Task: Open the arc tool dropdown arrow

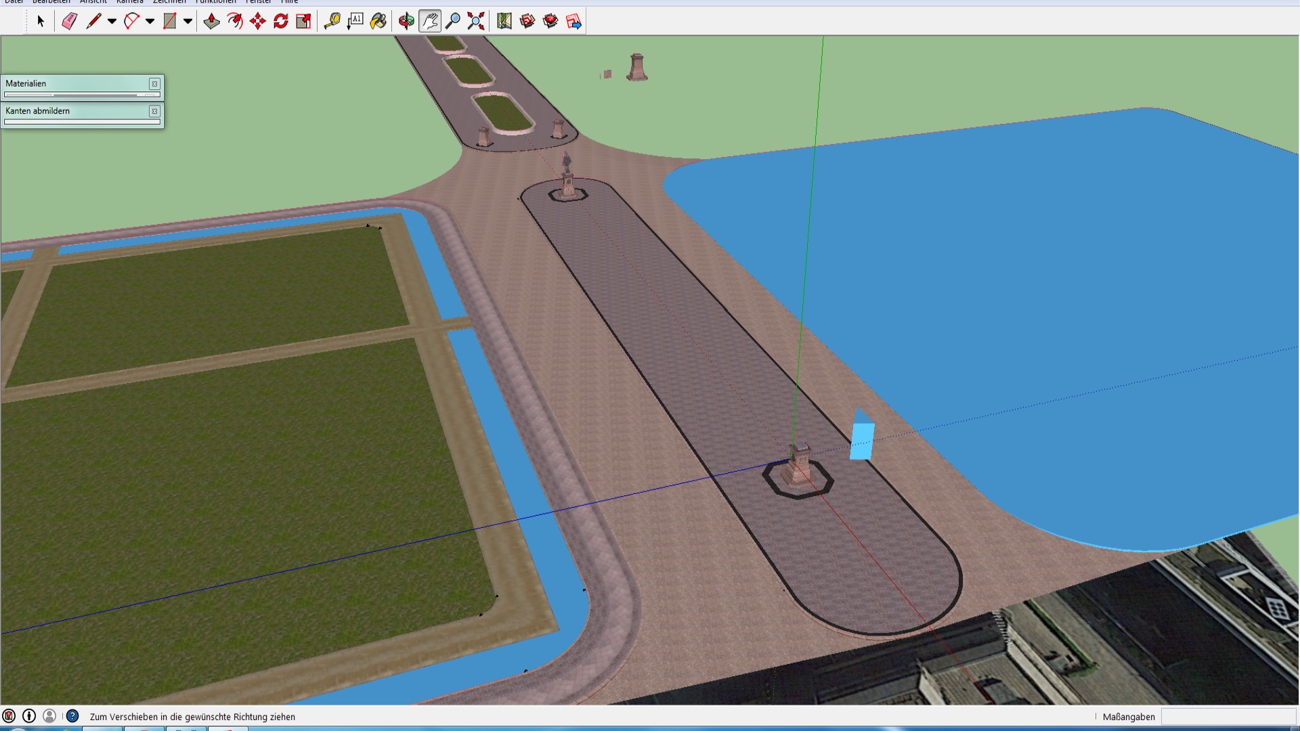Action: click(x=150, y=22)
